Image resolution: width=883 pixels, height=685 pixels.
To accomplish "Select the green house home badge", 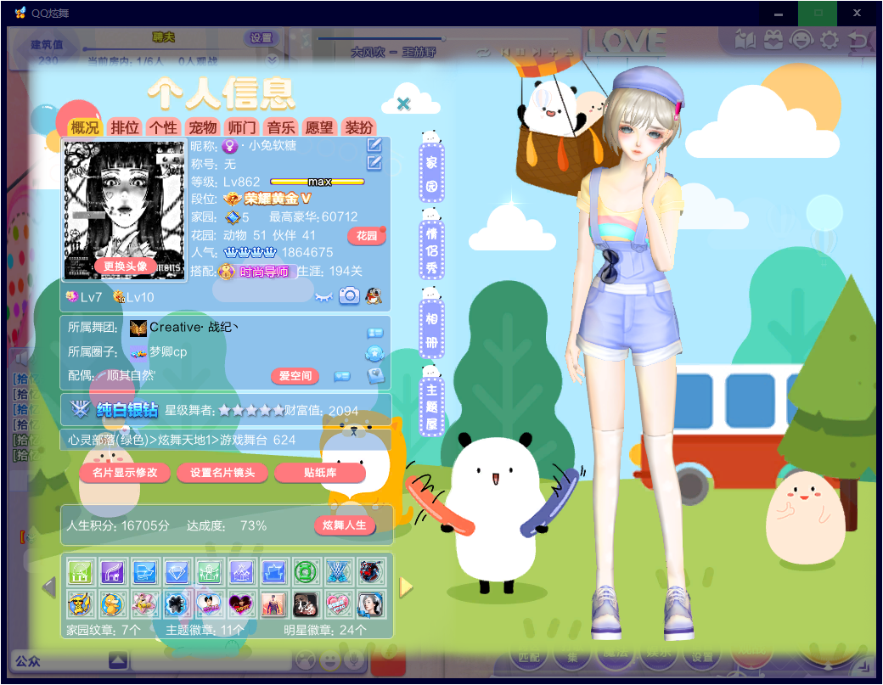I will [81, 572].
